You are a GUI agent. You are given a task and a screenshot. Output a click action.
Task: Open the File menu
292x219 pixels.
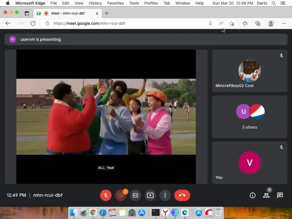(x=54, y=3)
